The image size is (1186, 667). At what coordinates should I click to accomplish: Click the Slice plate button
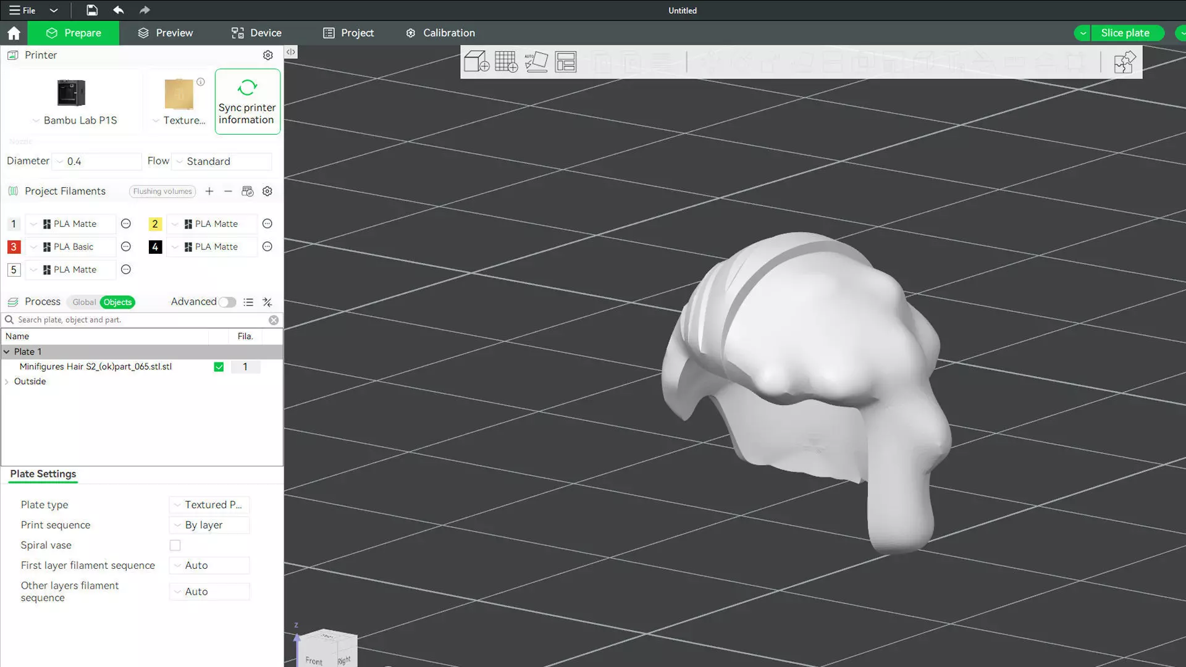click(x=1125, y=33)
